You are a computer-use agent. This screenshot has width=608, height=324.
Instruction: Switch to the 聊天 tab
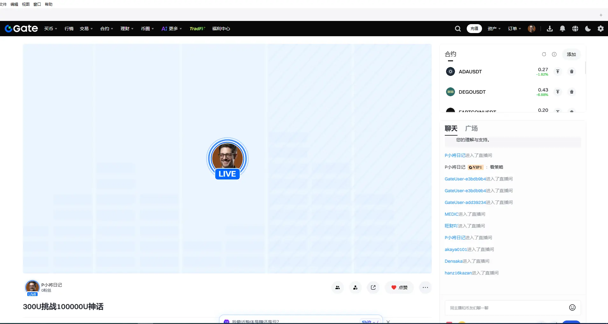[451, 129]
